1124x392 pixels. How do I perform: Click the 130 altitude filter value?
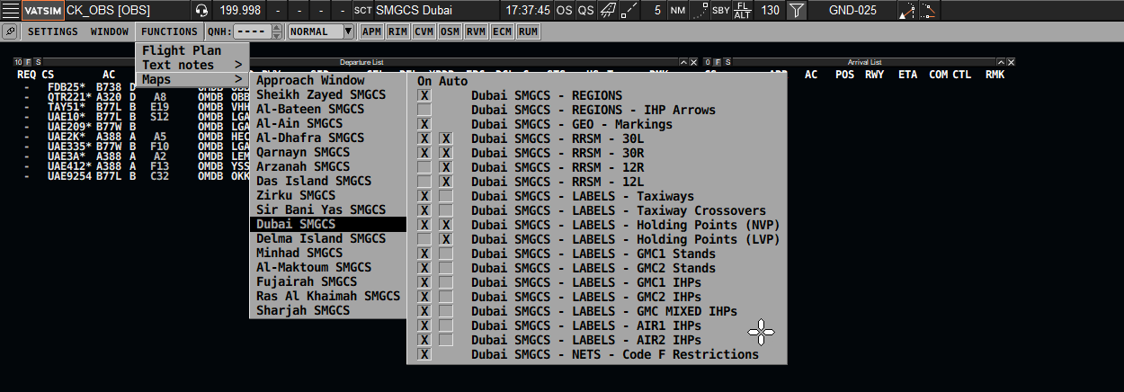770,10
